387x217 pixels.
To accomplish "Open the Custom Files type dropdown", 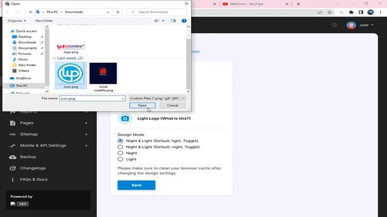I will click(x=157, y=98).
